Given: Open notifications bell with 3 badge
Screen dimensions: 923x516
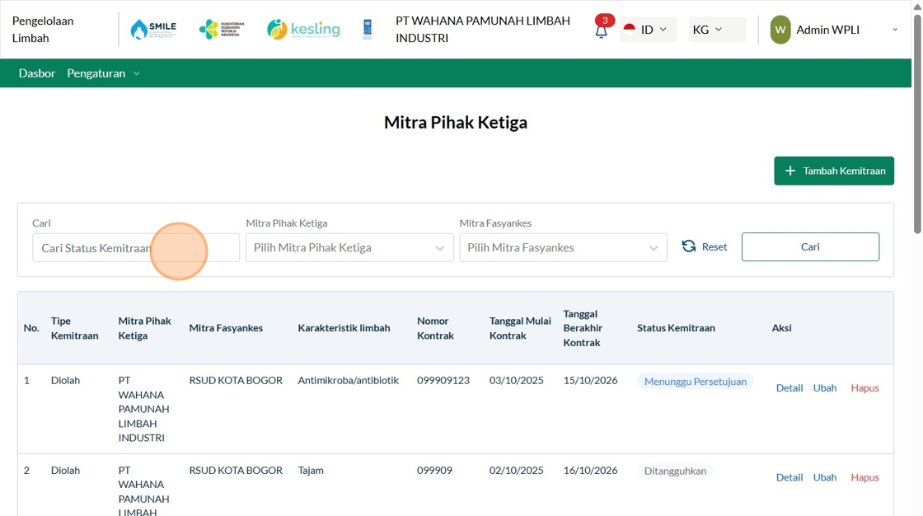Looking at the screenshot, I should click(x=602, y=28).
